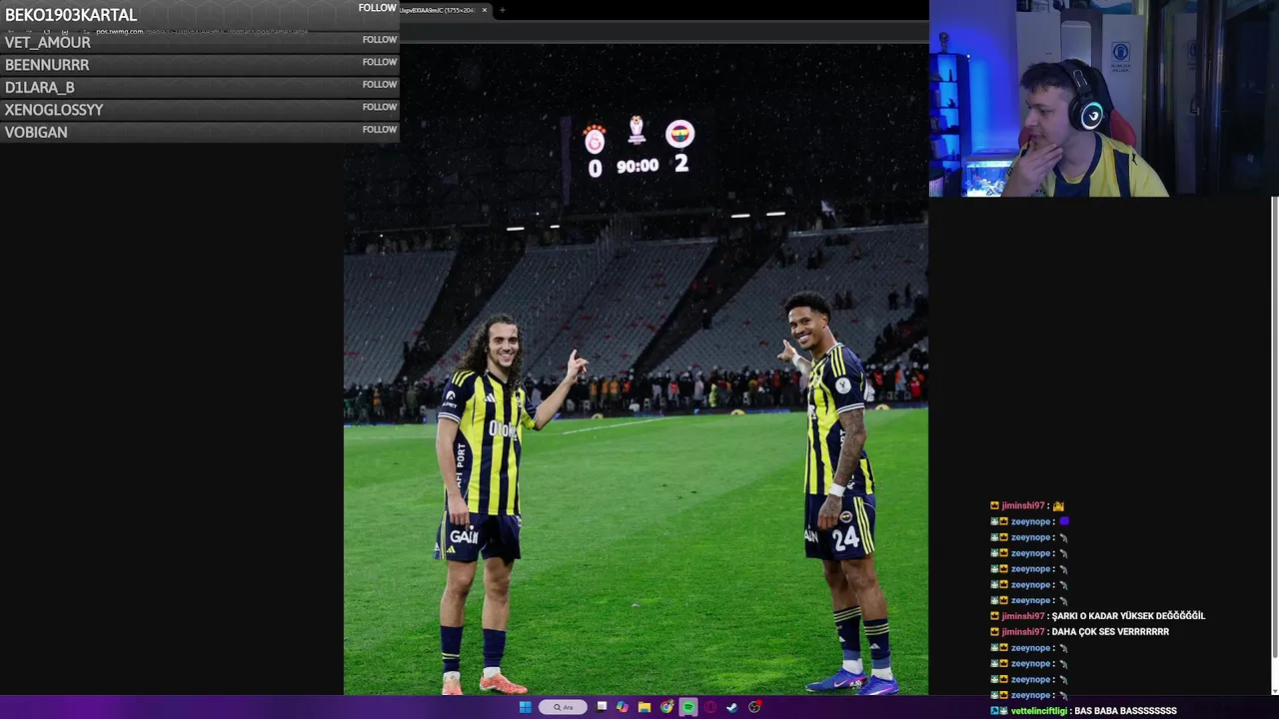Click FOLLOW next to BEKO1903KARTAL
This screenshot has width=1279, height=719.
378,8
